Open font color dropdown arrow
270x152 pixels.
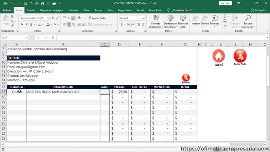click(58, 24)
